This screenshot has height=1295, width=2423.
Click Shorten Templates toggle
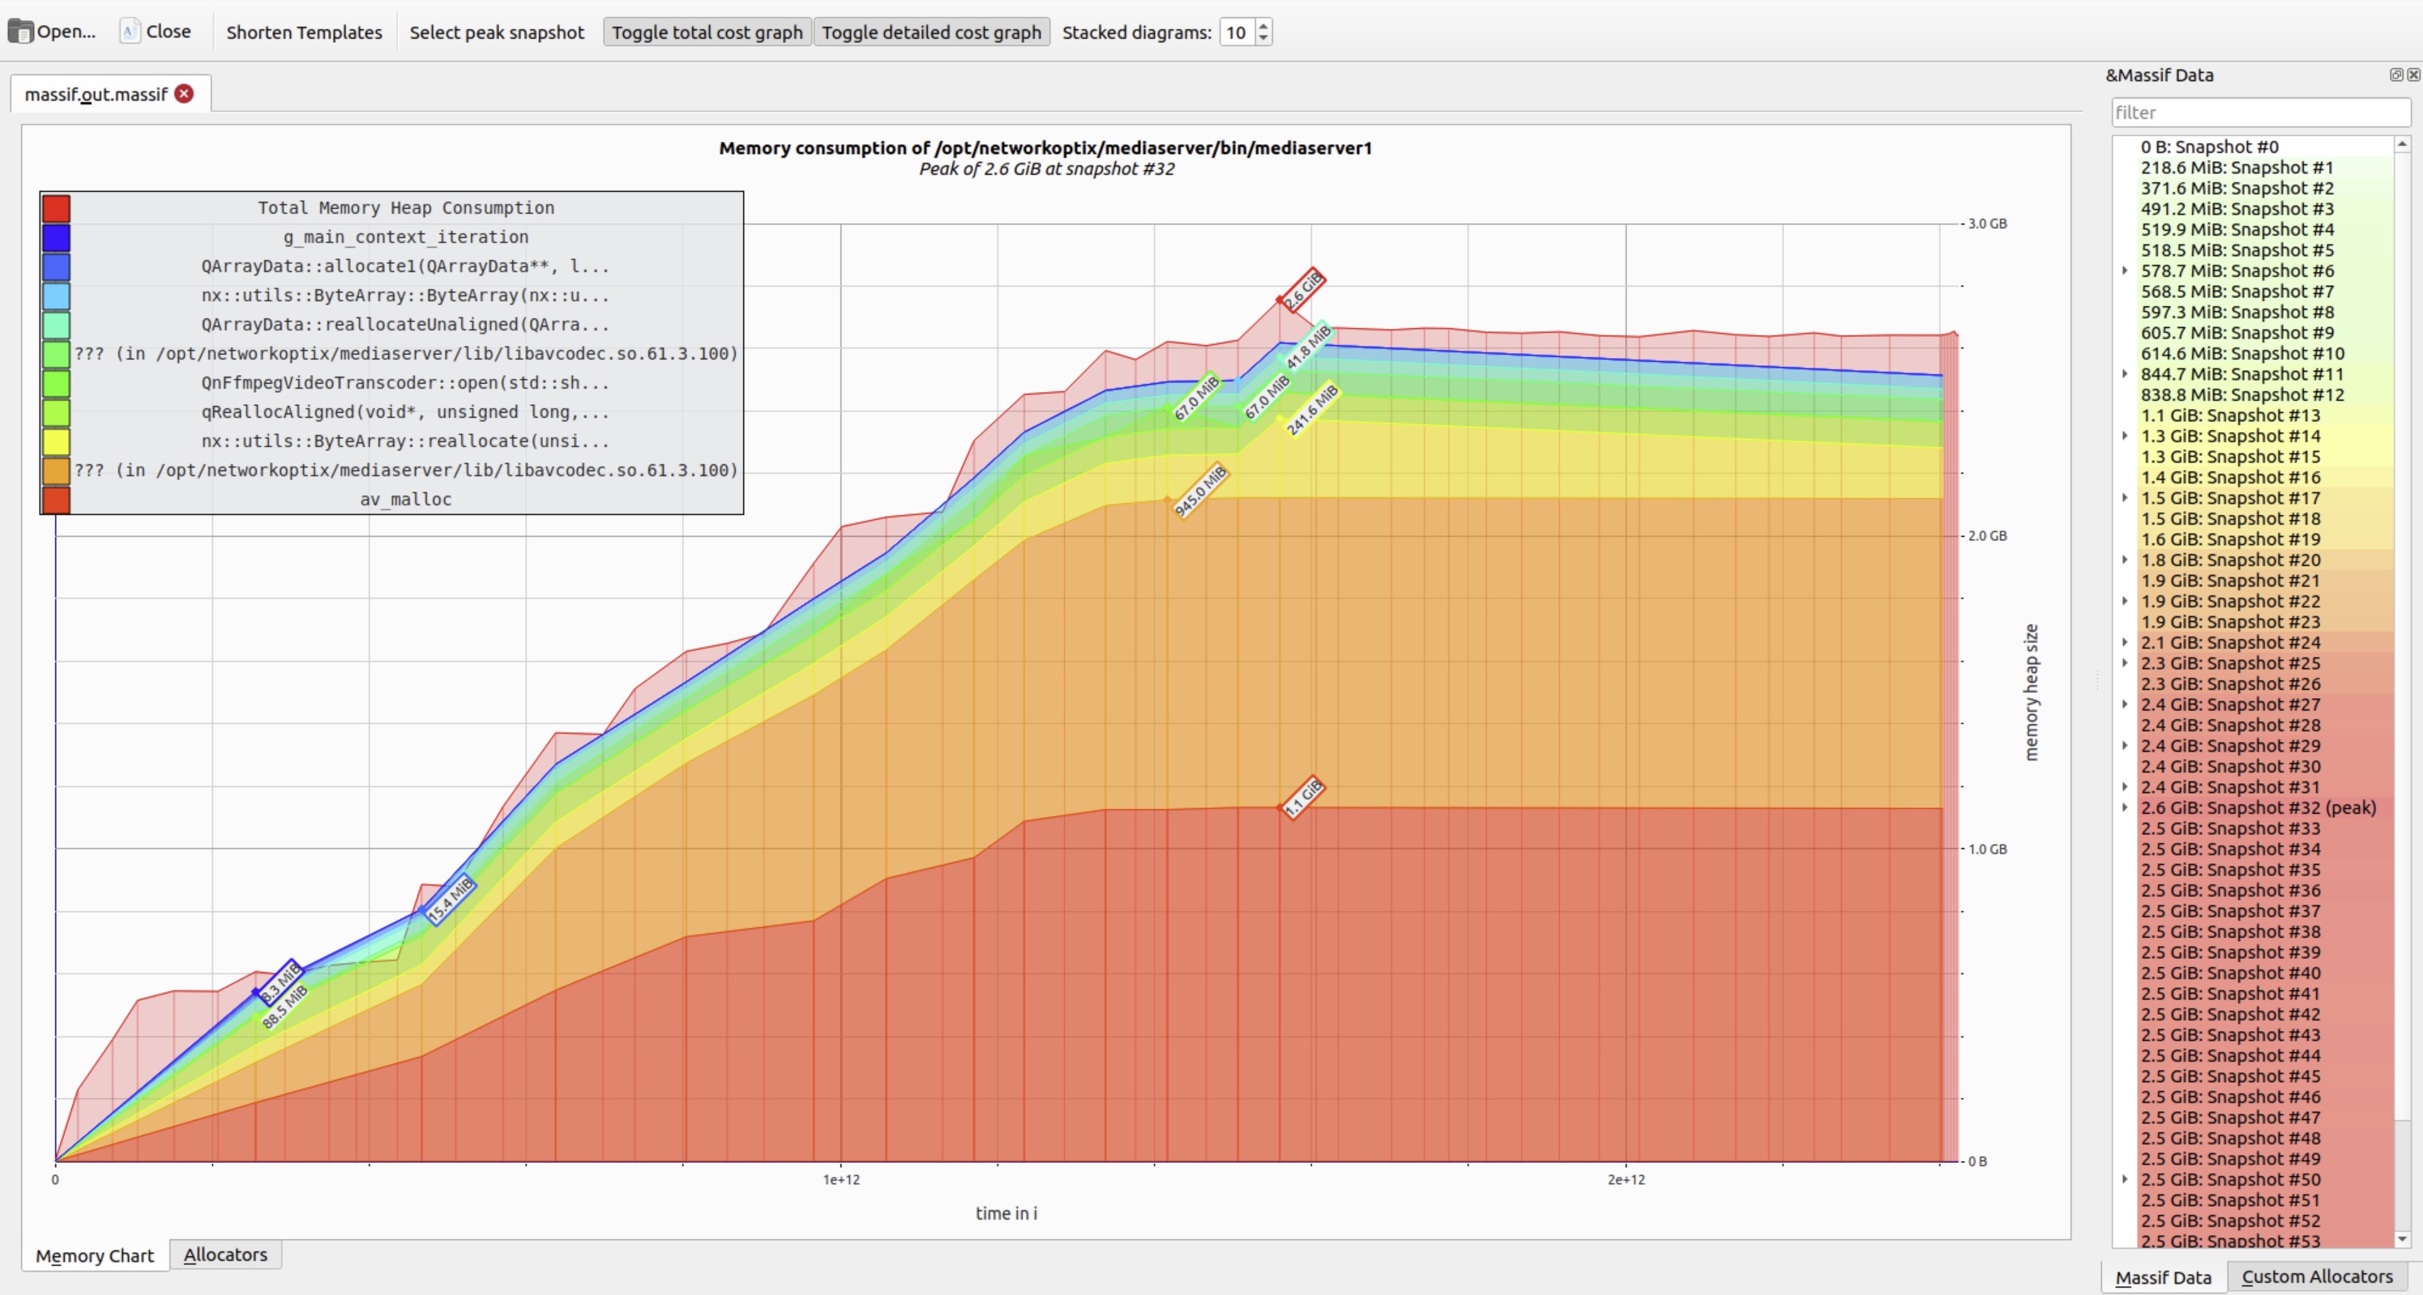click(304, 32)
